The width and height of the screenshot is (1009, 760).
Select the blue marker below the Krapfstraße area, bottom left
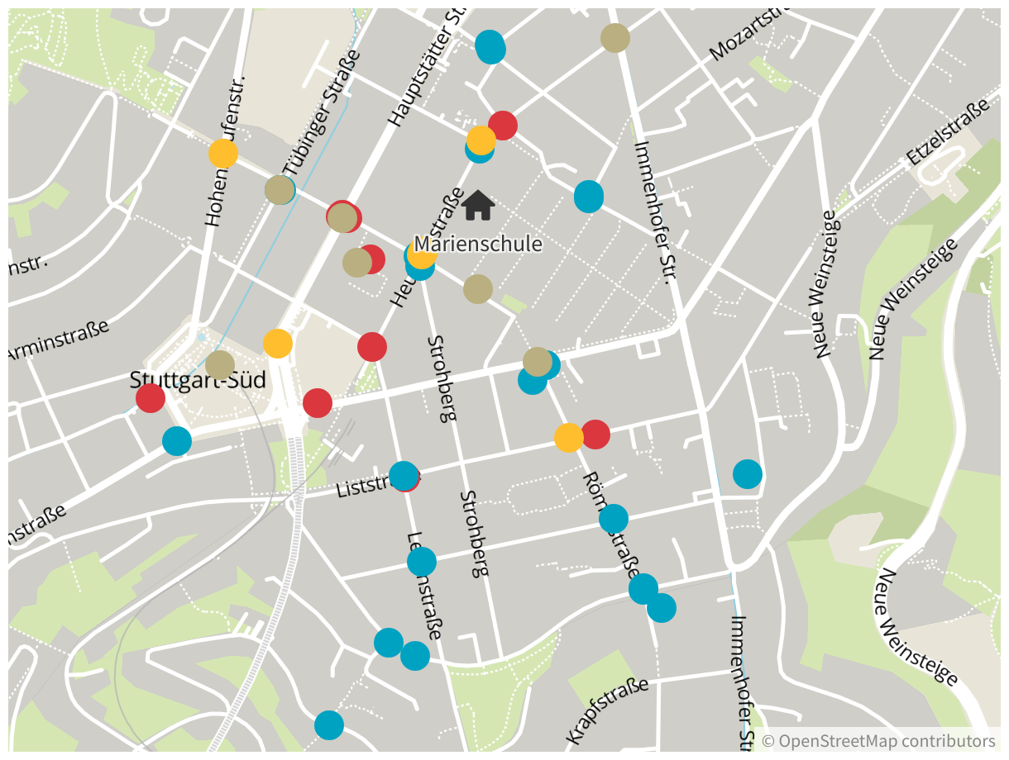pos(329,725)
